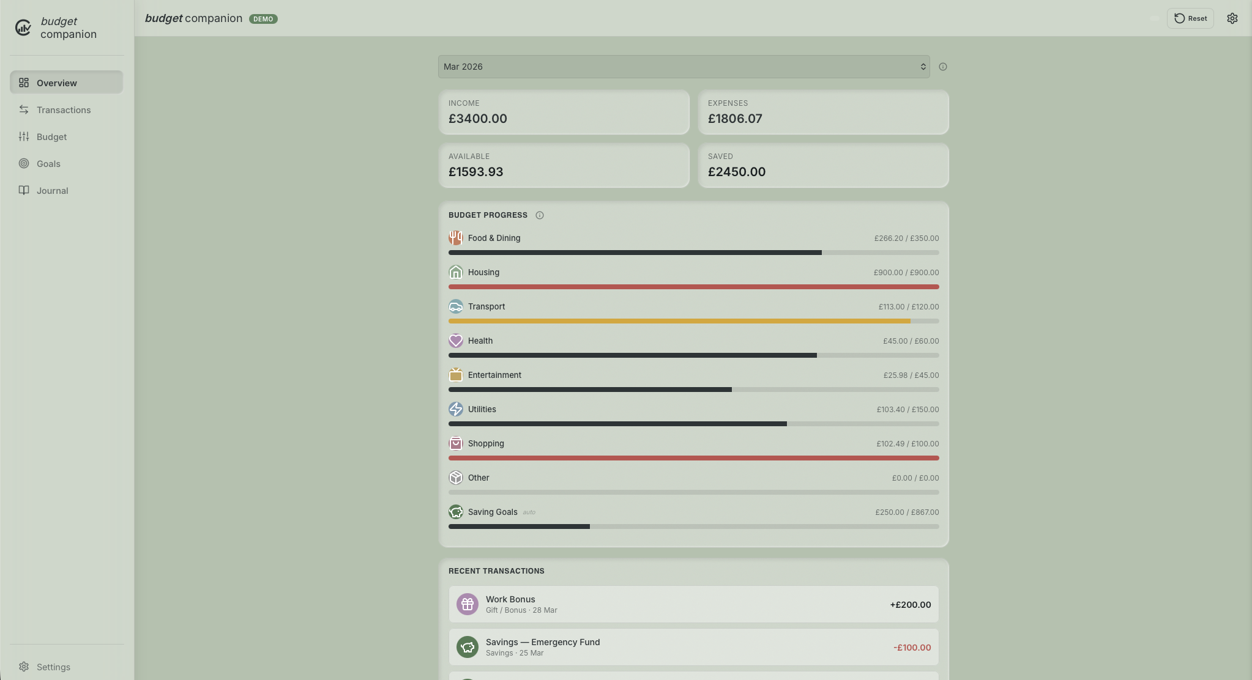The width and height of the screenshot is (1252, 680).
Task: Click the Shopping over-budget progress bar
Action: [693, 457]
